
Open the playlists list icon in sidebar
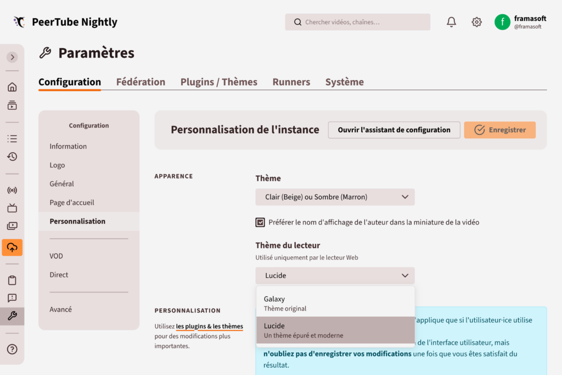[x=12, y=138]
